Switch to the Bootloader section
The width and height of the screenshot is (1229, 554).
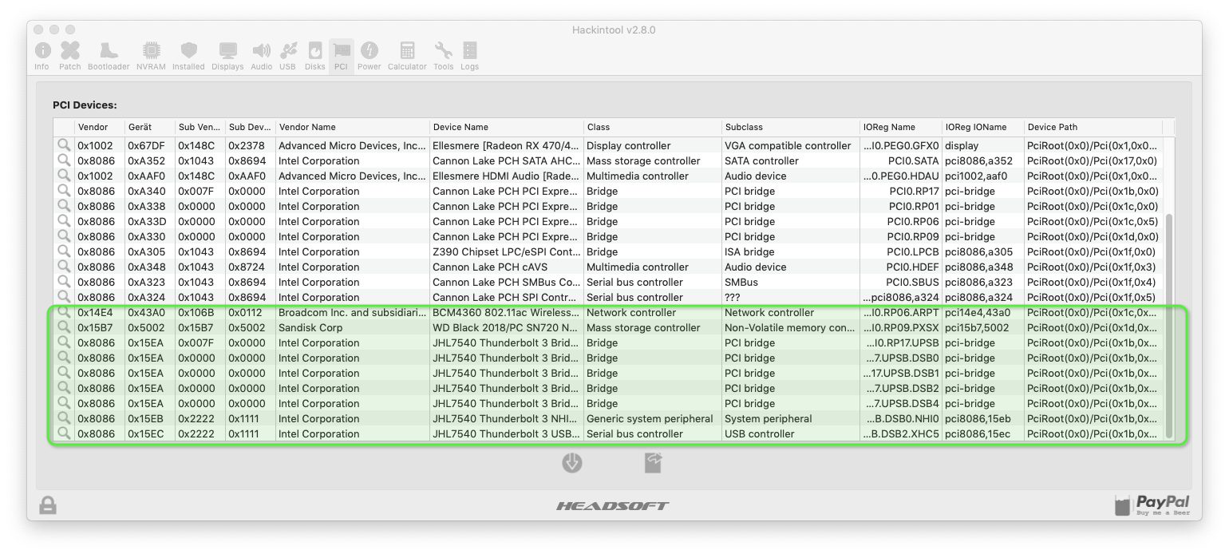(x=109, y=56)
